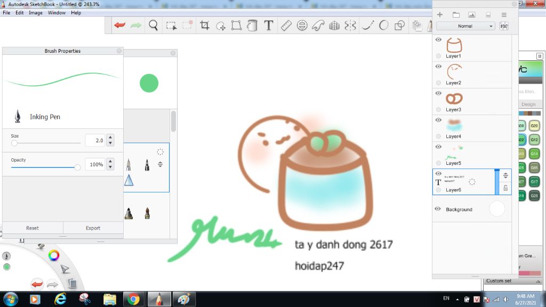Toggle visibility of Layer5
The image size is (546, 307).
[438, 147]
